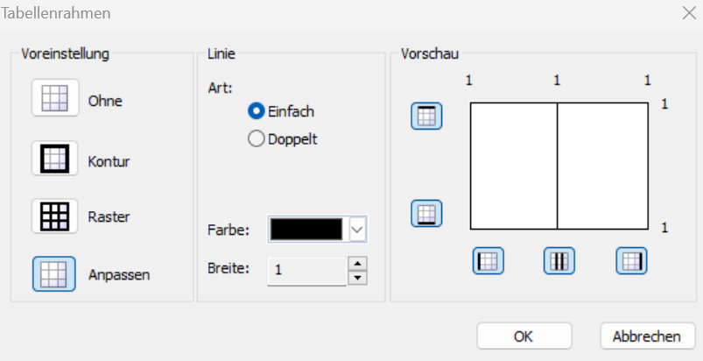The height and width of the screenshot is (361, 703).
Task: Select the Ohne (no border) preset icon
Action: (55, 98)
